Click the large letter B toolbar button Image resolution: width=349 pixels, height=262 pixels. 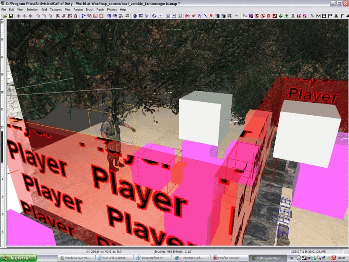[x=324, y=16]
